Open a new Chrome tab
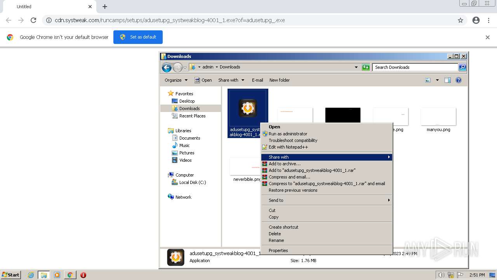 [105, 7]
